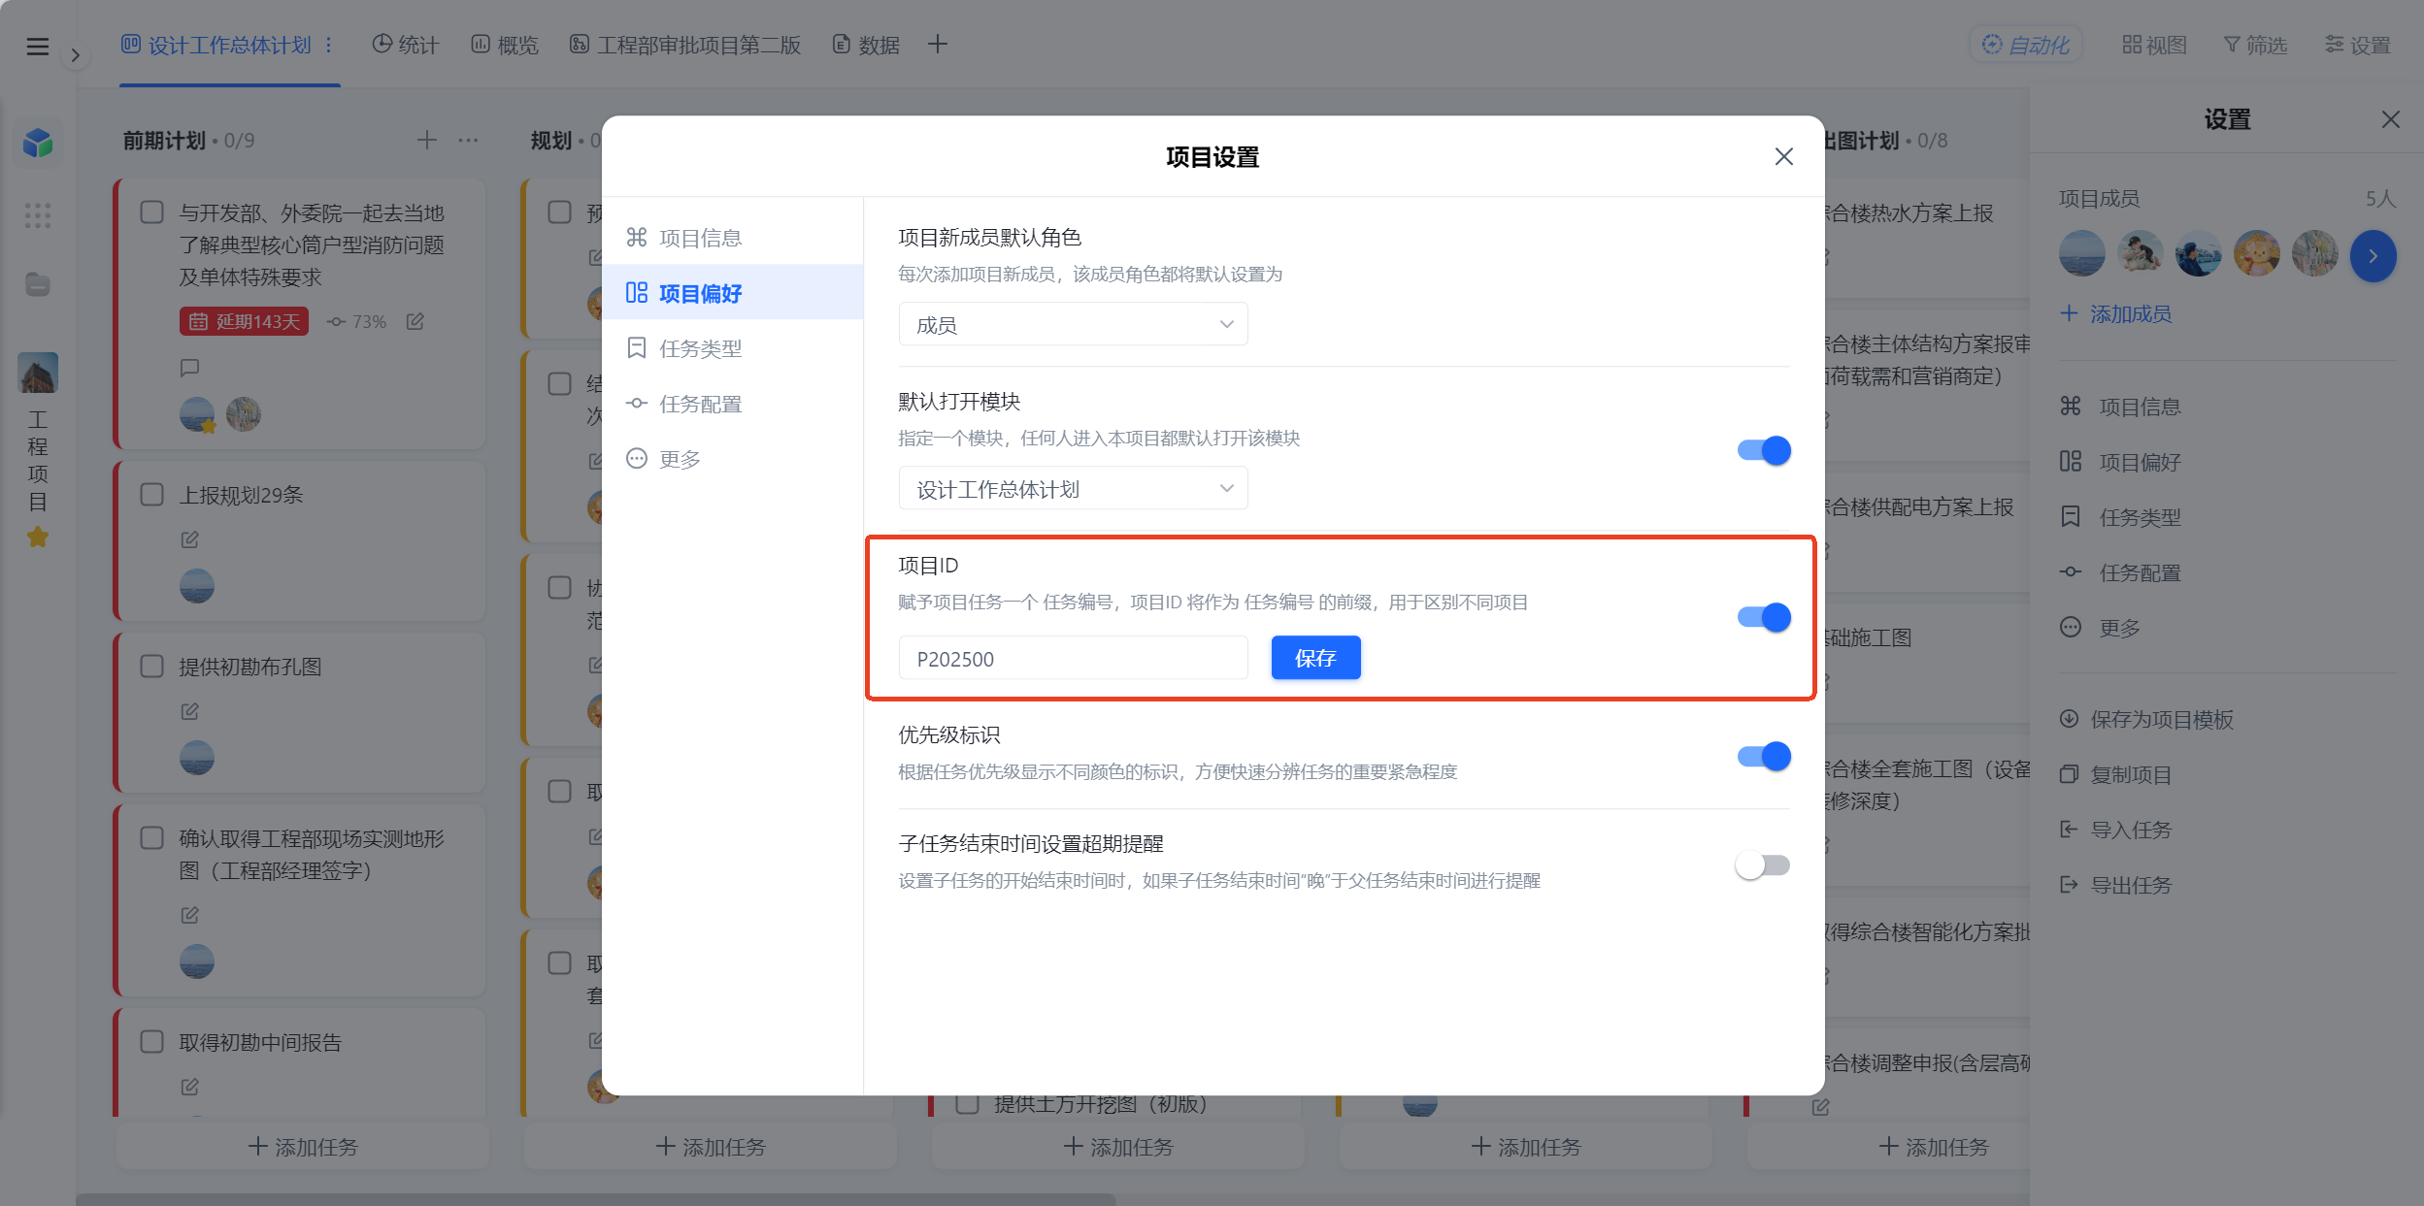Switch to the 统计 tab
Screen dimensions: 2424x1206
[x=406, y=45]
